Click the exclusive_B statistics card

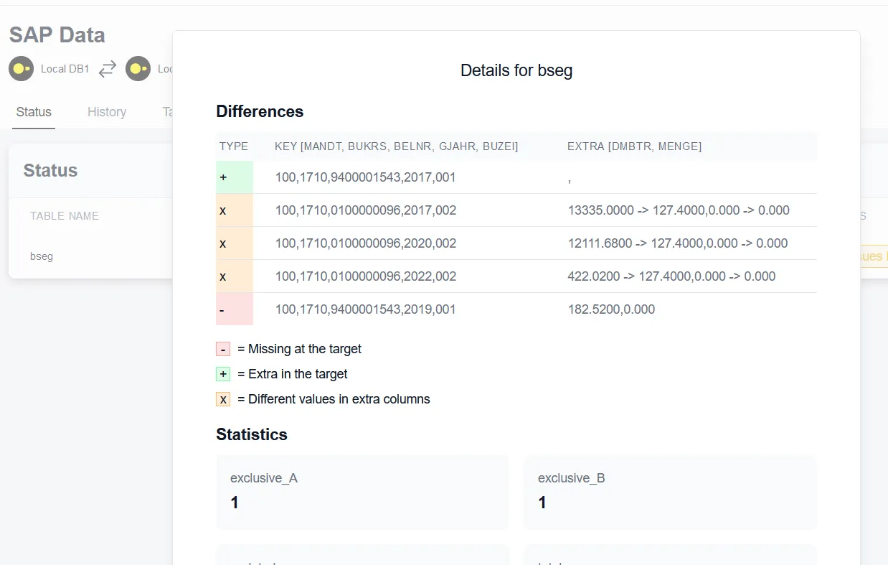click(x=670, y=492)
